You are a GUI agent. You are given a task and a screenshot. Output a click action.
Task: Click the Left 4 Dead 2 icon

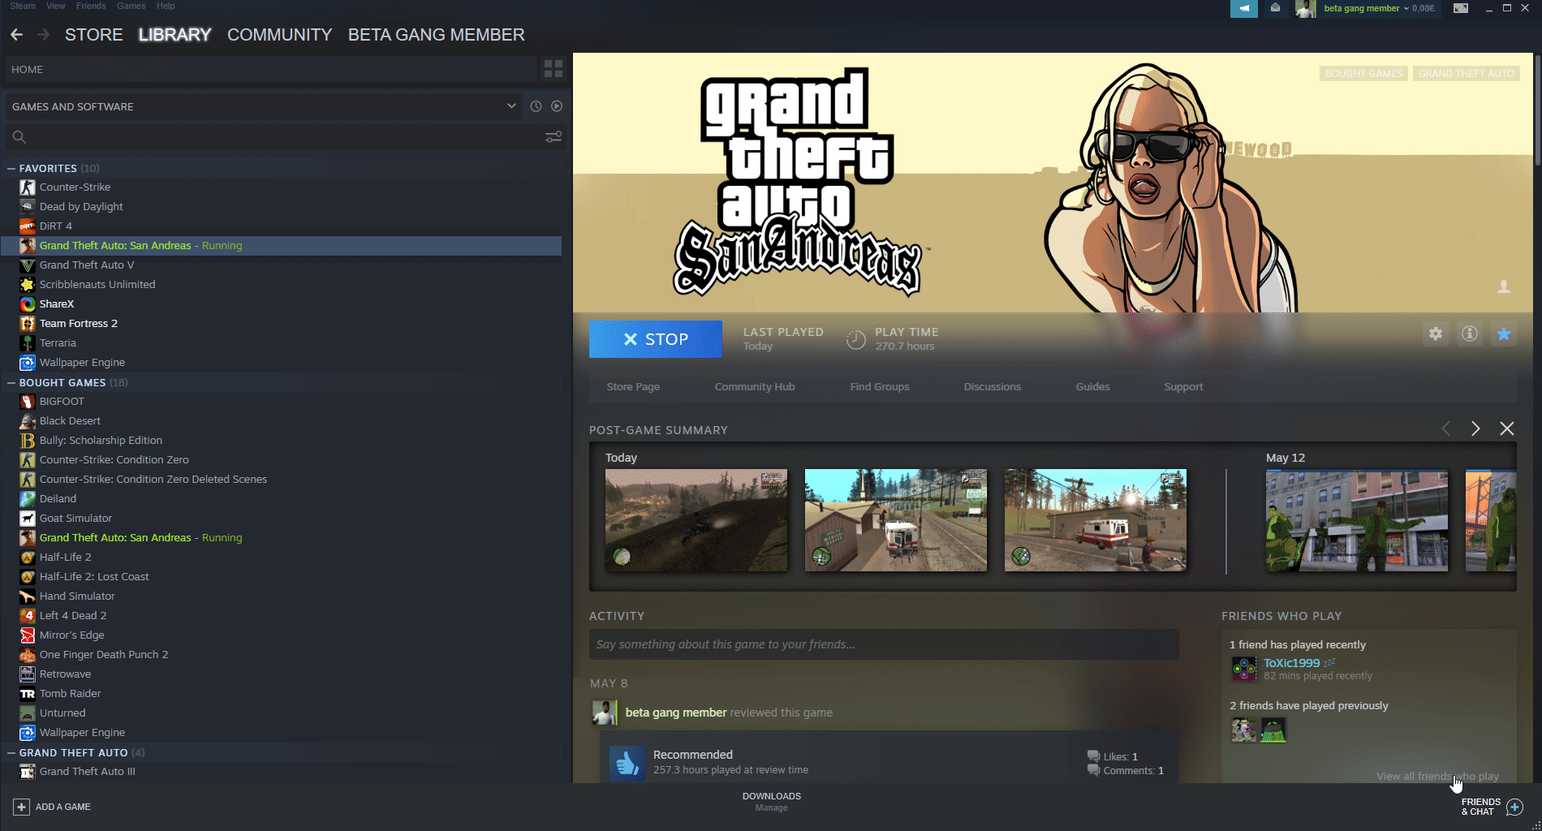point(28,616)
